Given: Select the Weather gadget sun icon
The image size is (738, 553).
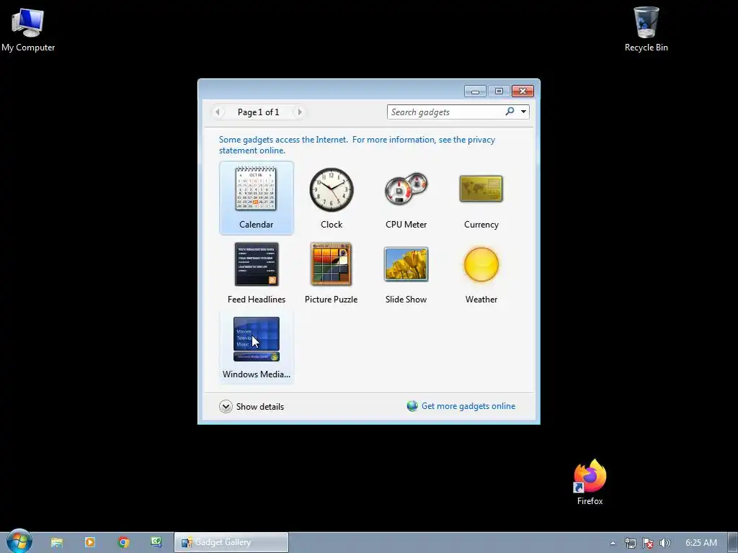Looking at the screenshot, I should pos(481,264).
